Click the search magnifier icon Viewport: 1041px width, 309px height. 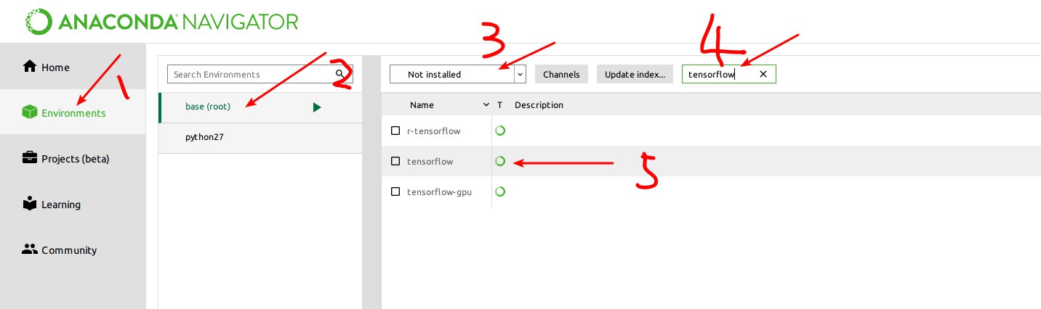click(x=340, y=74)
